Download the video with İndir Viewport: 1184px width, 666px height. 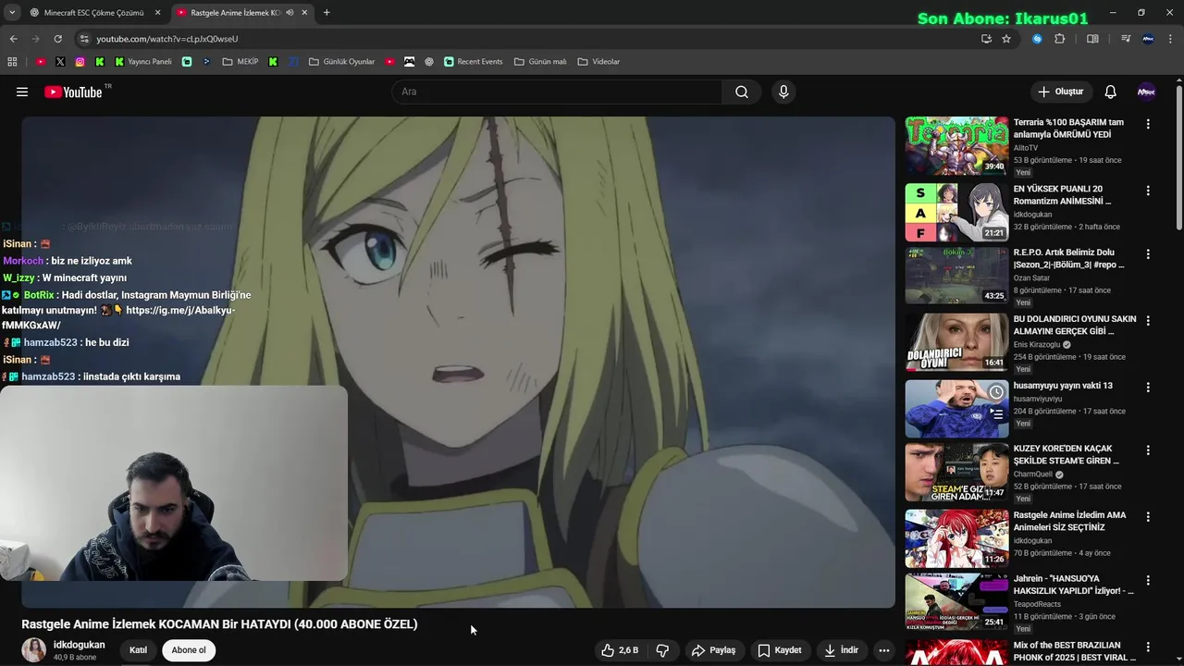coord(842,650)
